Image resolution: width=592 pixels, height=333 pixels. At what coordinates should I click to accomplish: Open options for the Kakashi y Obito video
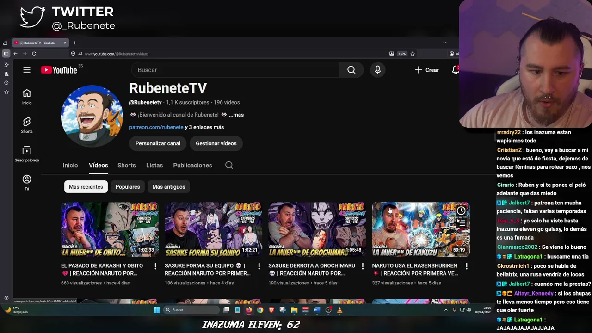tap(155, 266)
